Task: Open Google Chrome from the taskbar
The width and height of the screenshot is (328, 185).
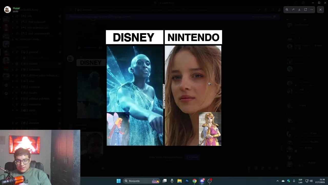Action: click(194, 181)
